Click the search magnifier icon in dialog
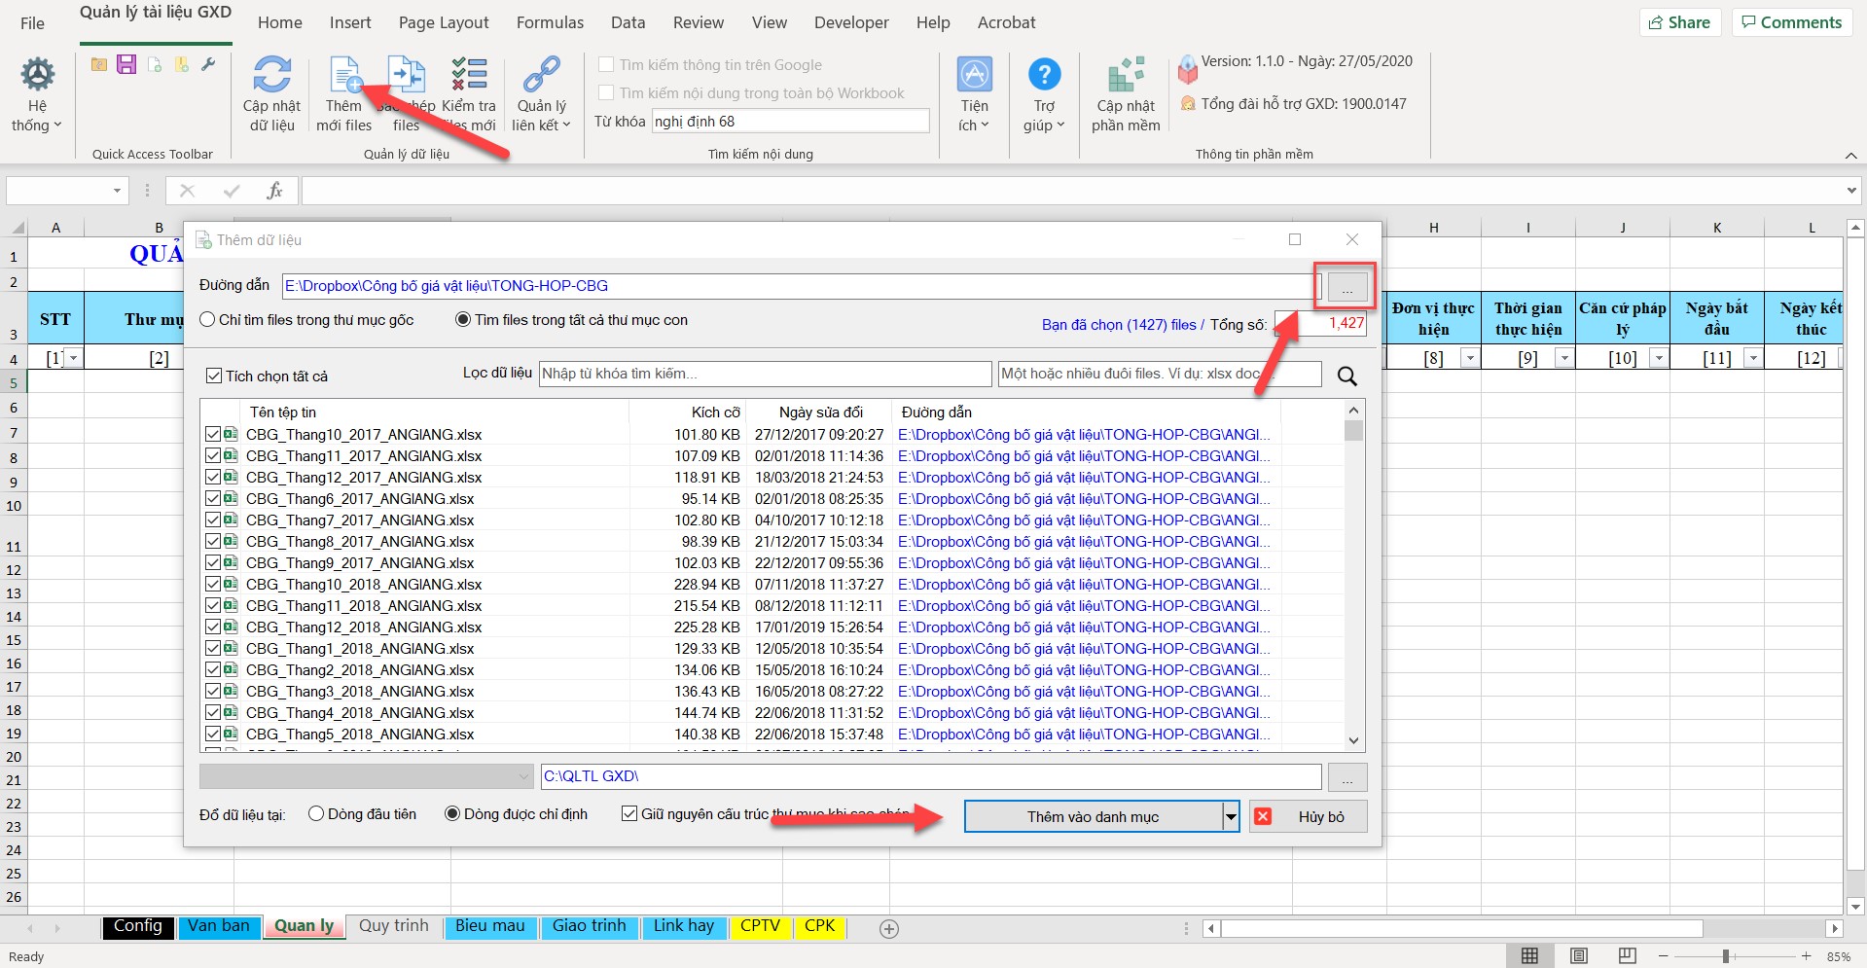 click(x=1346, y=376)
